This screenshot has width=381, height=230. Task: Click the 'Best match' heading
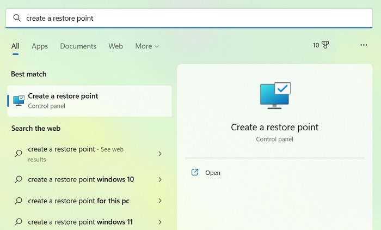pos(29,74)
